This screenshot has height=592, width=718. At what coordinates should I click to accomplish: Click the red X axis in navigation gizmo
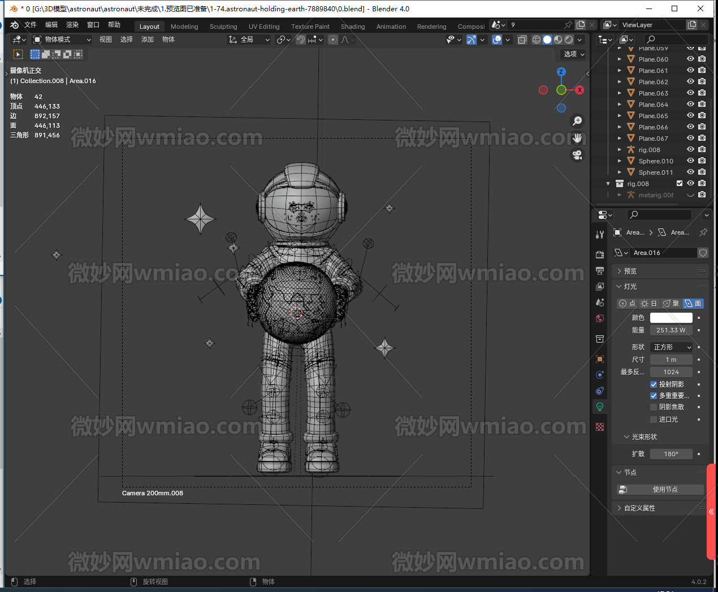point(579,90)
